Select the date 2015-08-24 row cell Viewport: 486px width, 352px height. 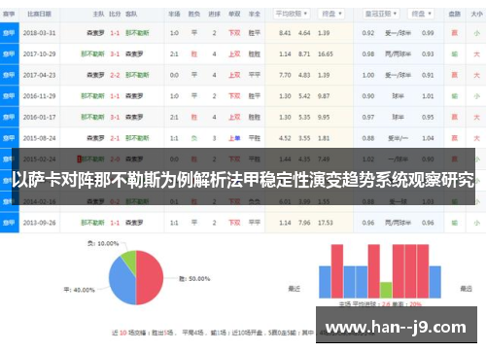pos(39,138)
